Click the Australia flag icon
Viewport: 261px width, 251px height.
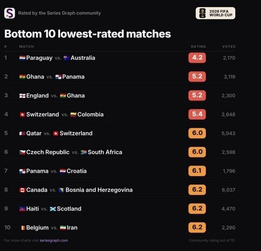66,58
